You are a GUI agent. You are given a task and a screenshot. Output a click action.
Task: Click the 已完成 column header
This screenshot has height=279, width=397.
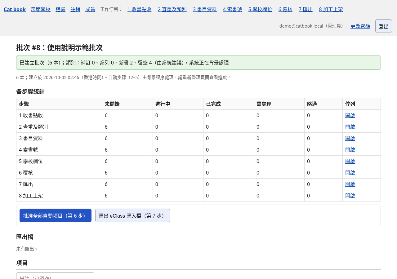point(229,104)
